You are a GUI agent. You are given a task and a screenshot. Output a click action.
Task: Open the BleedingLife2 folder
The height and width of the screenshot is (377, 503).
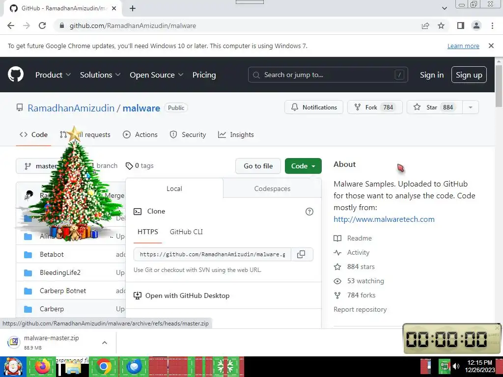coord(60,273)
